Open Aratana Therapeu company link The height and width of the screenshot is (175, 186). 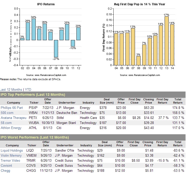(x=14, y=118)
